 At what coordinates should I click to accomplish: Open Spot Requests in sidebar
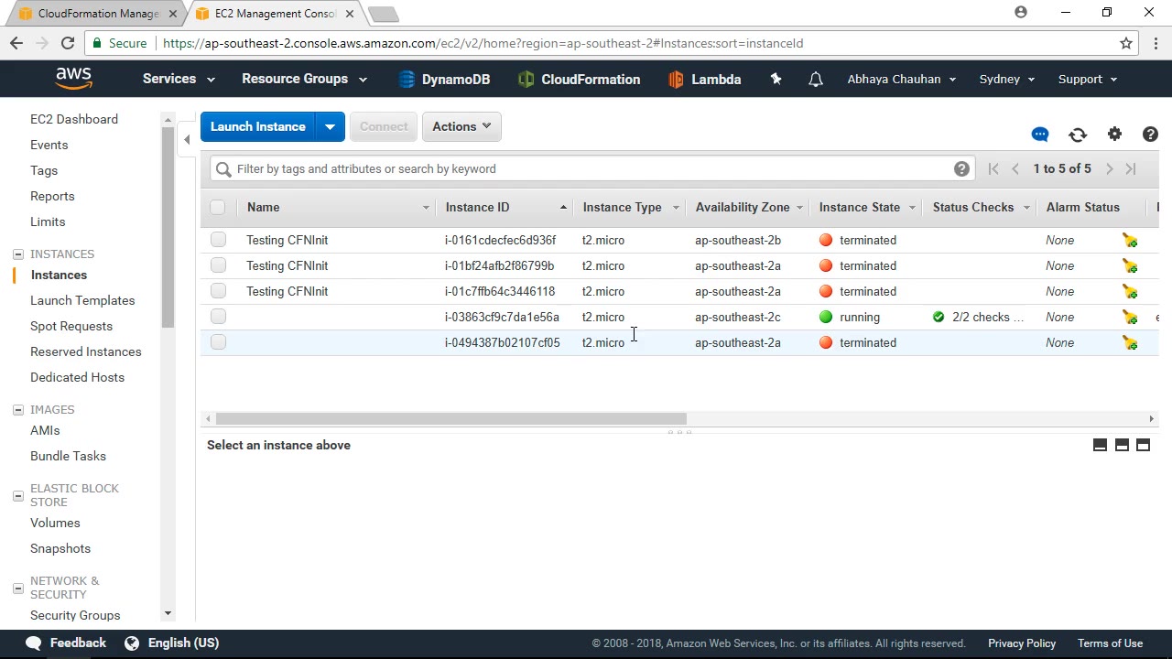[71, 326]
